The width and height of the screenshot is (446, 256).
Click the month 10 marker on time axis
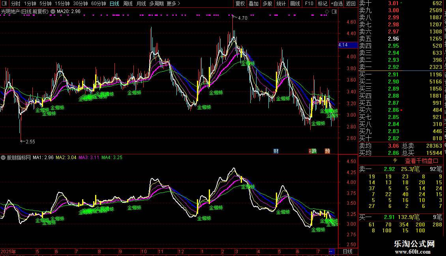coord(144,251)
